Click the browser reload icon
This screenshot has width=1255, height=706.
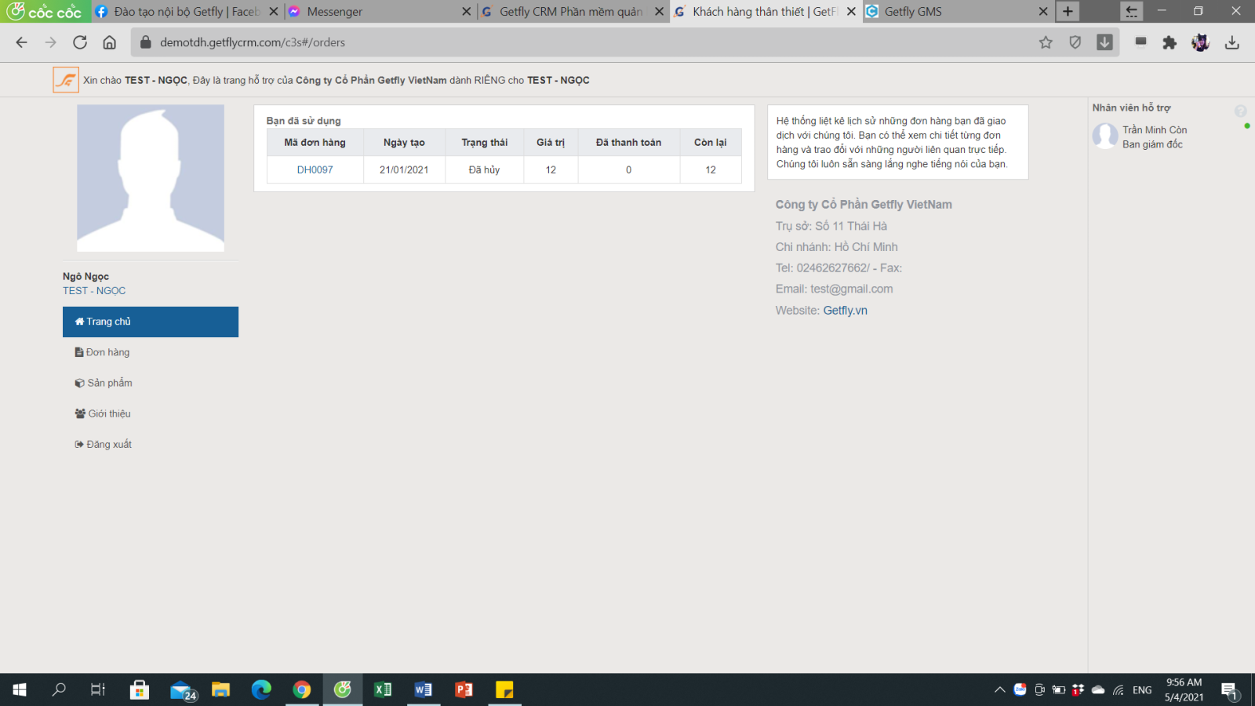pos(80,42)
